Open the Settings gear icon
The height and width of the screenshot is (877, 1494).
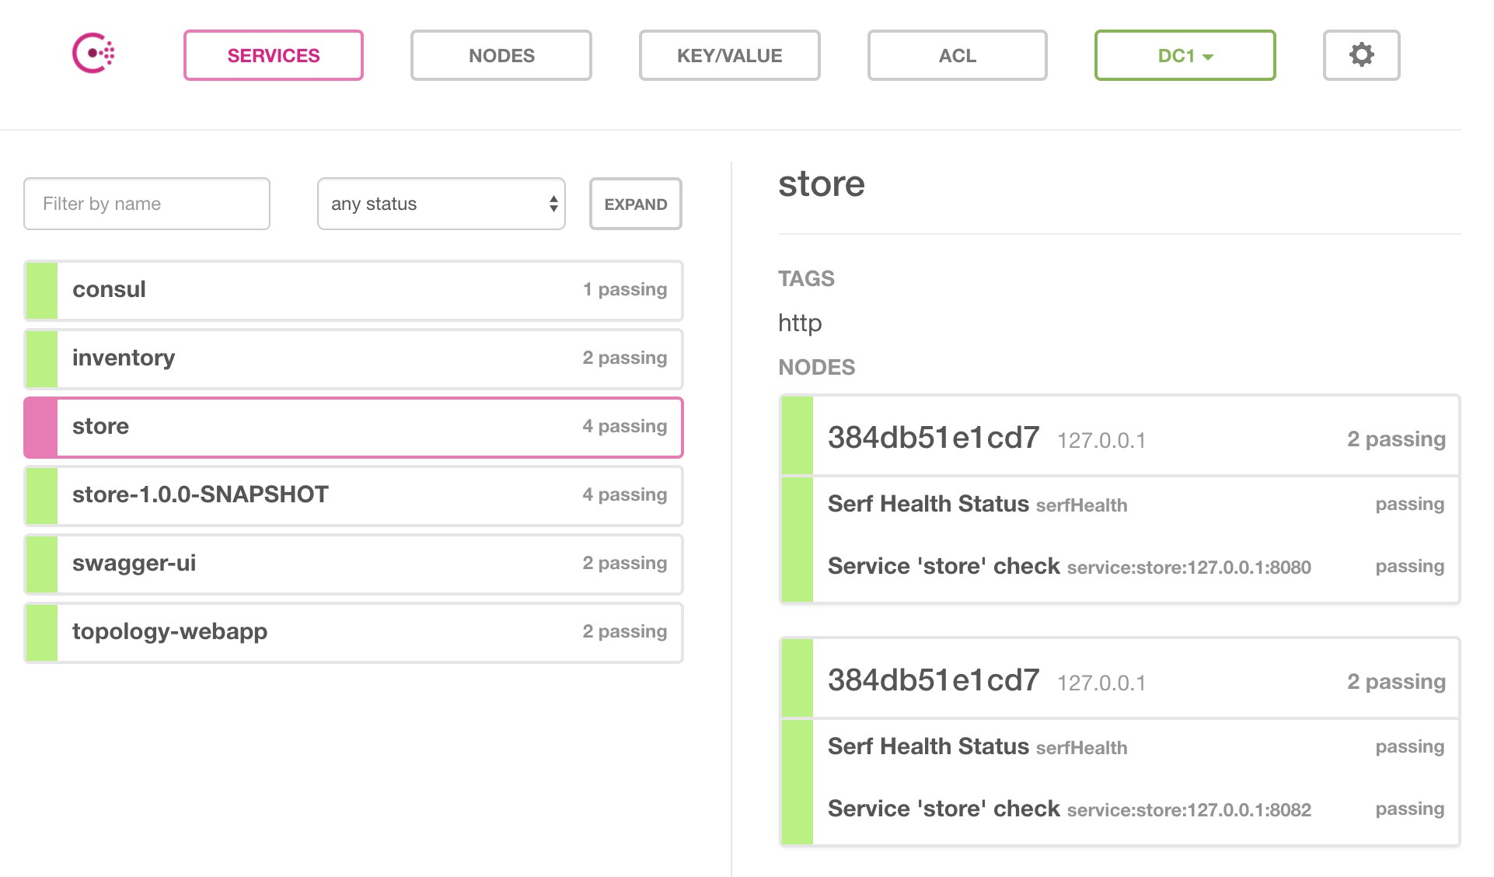coord(1362,54)
